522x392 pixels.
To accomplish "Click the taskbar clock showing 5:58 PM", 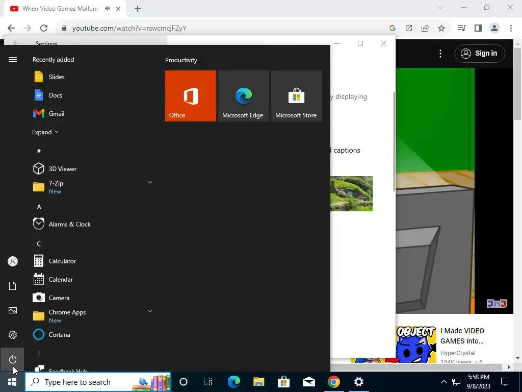I will click(479, 382).
